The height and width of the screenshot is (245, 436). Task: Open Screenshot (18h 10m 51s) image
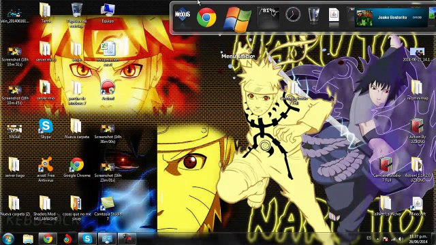(x=14, y=56)
